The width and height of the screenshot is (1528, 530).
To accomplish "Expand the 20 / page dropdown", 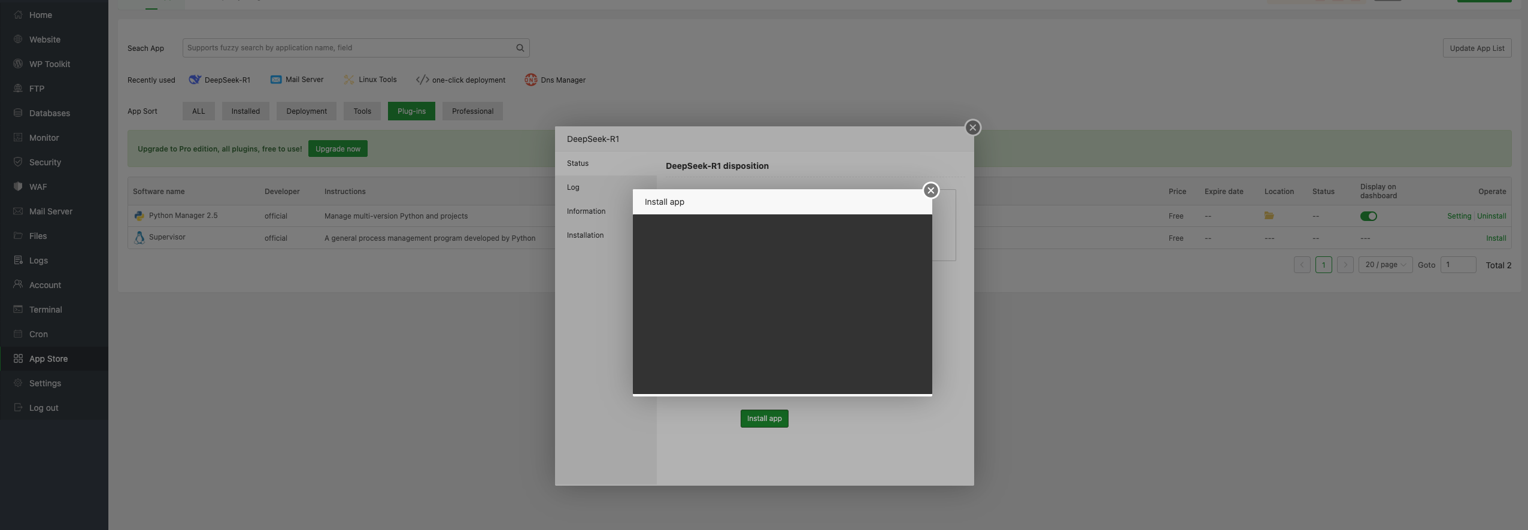I will click(x=1385, y=265).
